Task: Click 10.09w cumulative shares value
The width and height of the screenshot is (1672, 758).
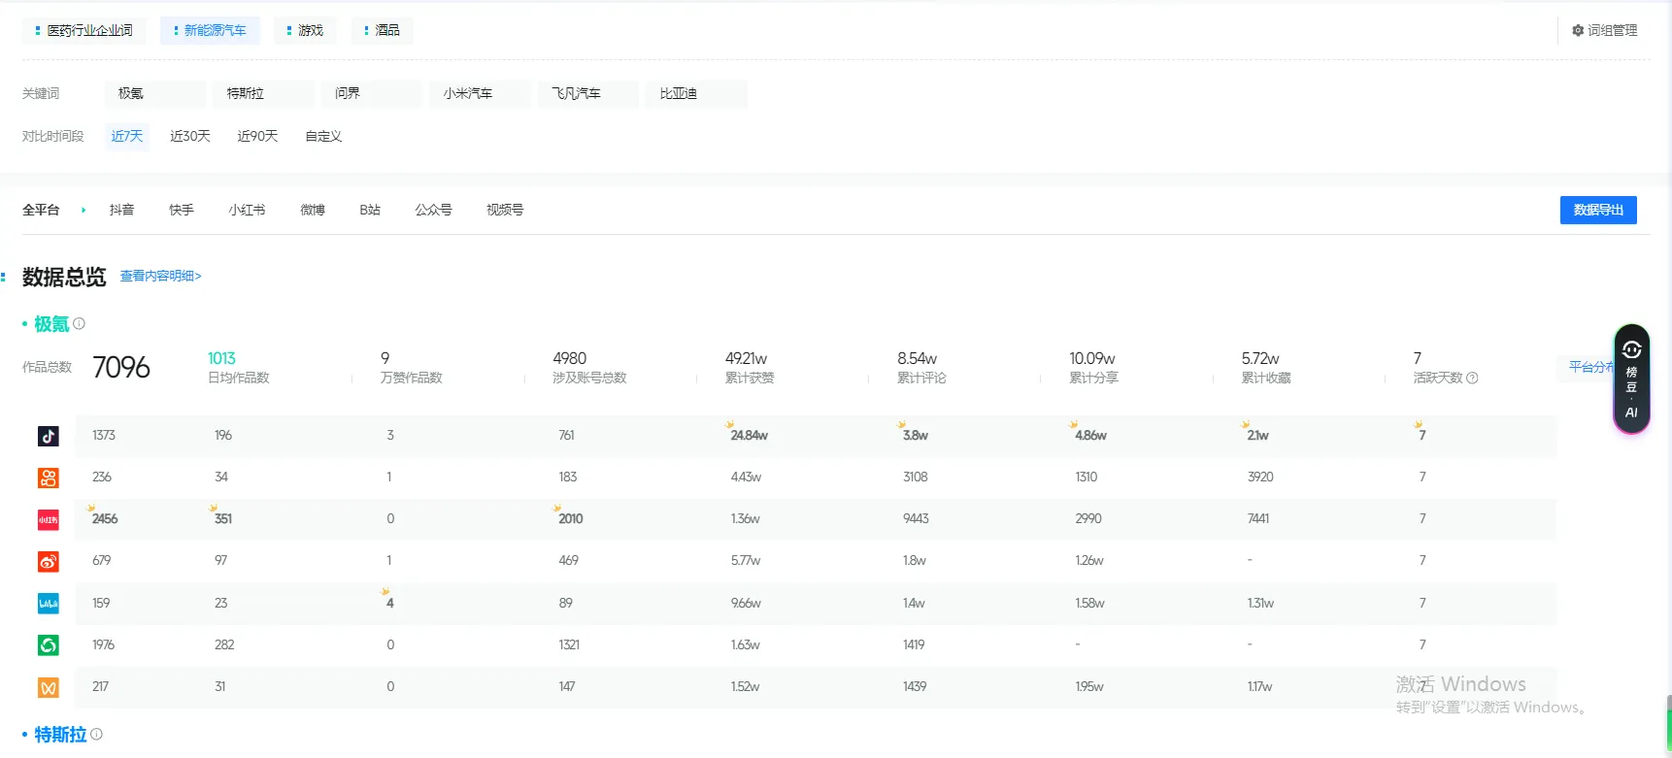Action: pos(1092,359)
